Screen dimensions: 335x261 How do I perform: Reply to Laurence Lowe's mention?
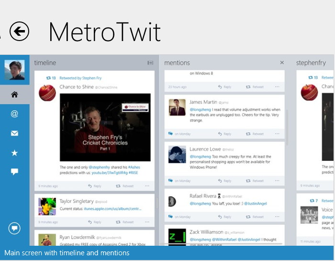point(224,181)
